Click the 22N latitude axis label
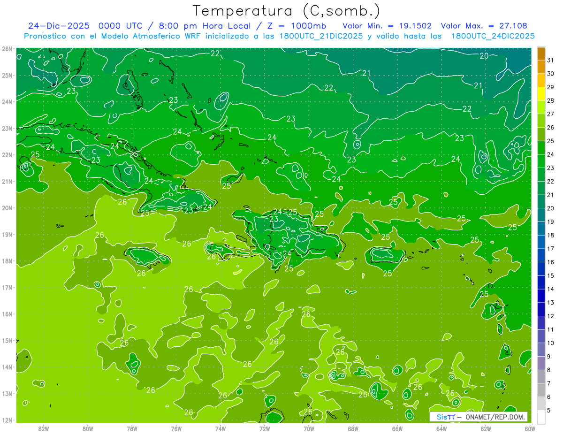Screen dimensions: 563x435 7,154
